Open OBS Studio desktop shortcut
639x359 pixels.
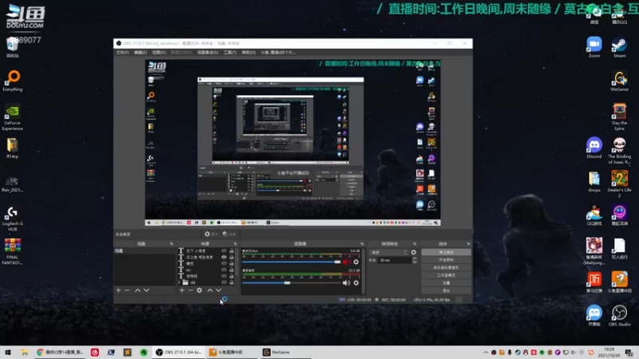pos(620,316)
